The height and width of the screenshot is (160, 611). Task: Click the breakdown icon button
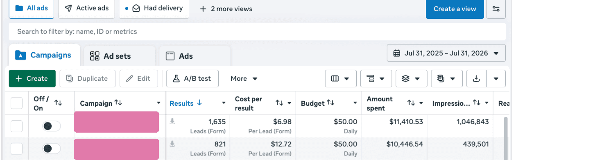(376, 79)
